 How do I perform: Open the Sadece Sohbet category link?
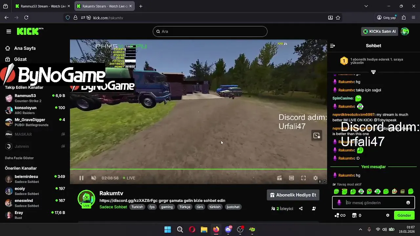pos(113,207)
